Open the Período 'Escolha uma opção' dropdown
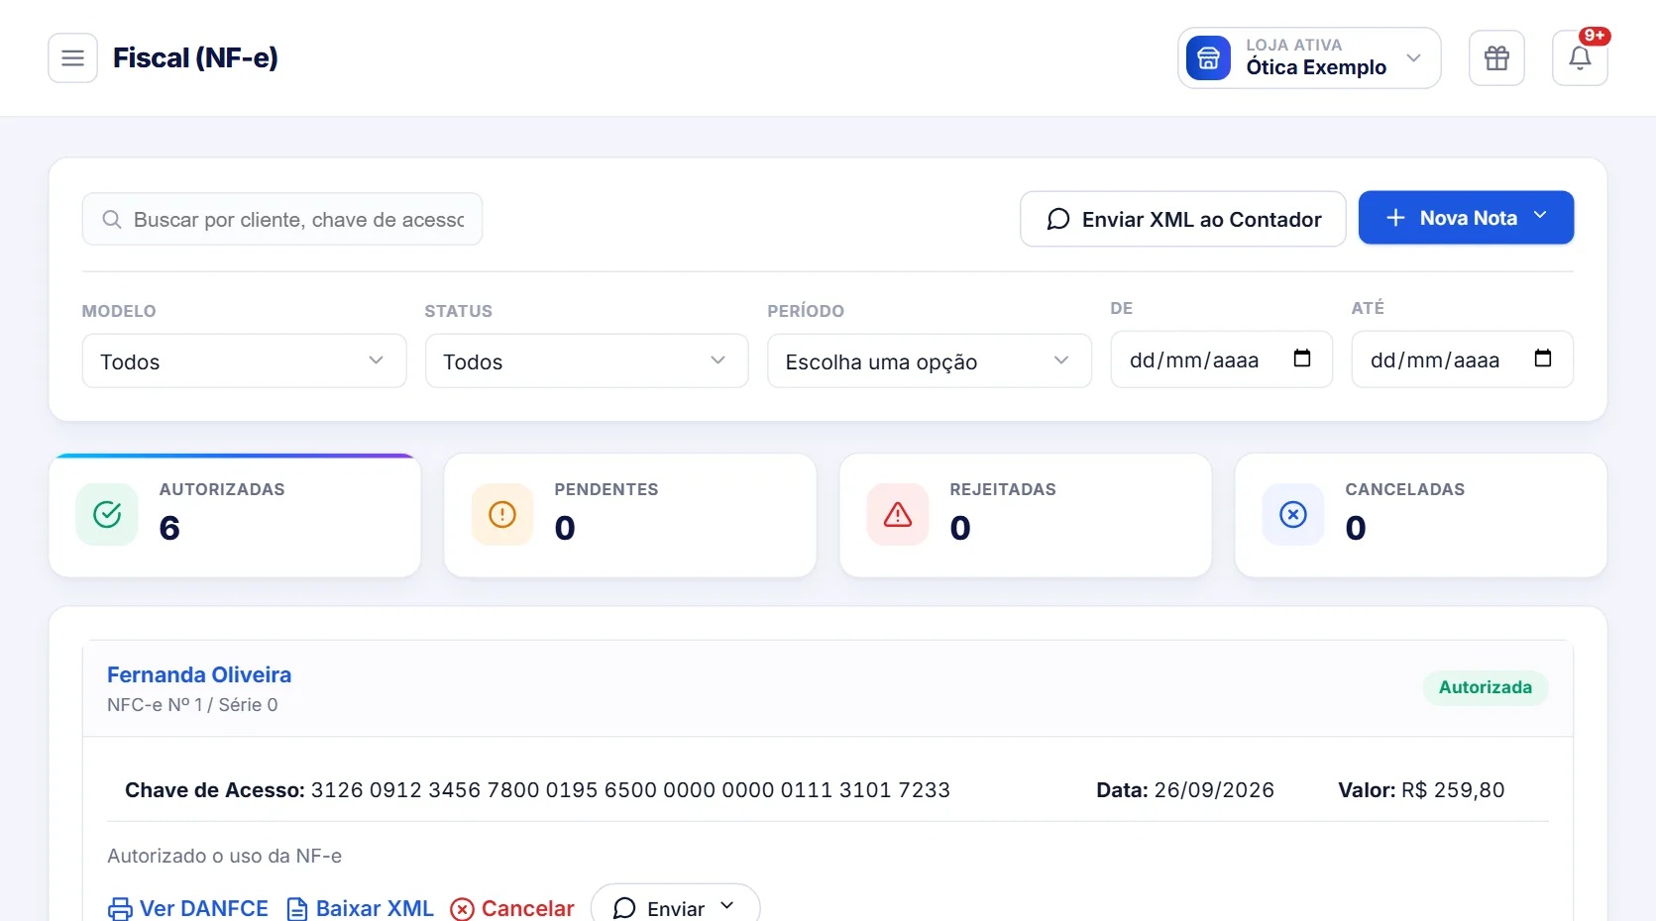The width and height of the screenshot is (1656, 921). [x=930, y=361]
